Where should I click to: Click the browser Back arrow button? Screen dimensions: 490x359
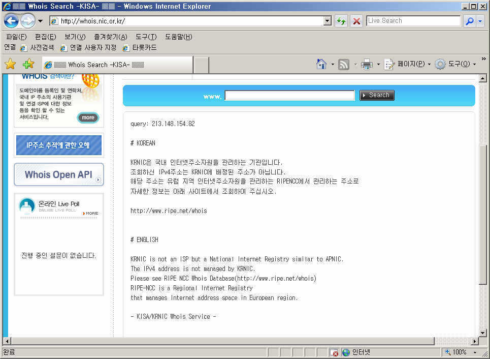(11, 21)
